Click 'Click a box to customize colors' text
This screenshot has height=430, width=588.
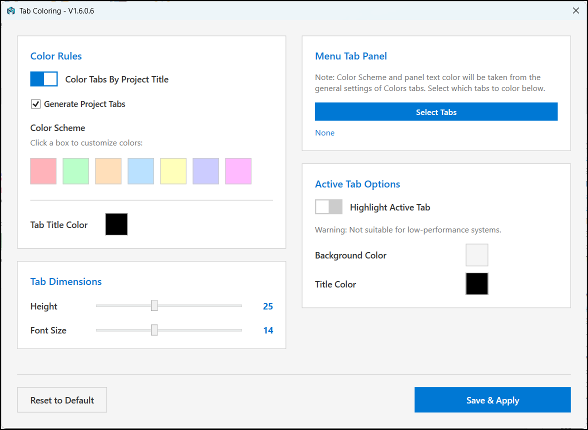click(x=86, y=143)
